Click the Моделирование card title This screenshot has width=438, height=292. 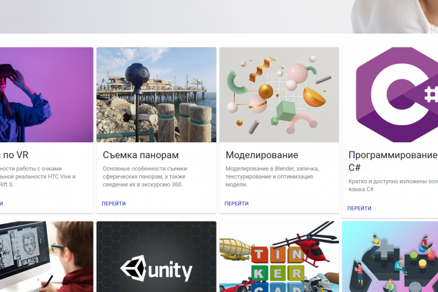point(262,155)
